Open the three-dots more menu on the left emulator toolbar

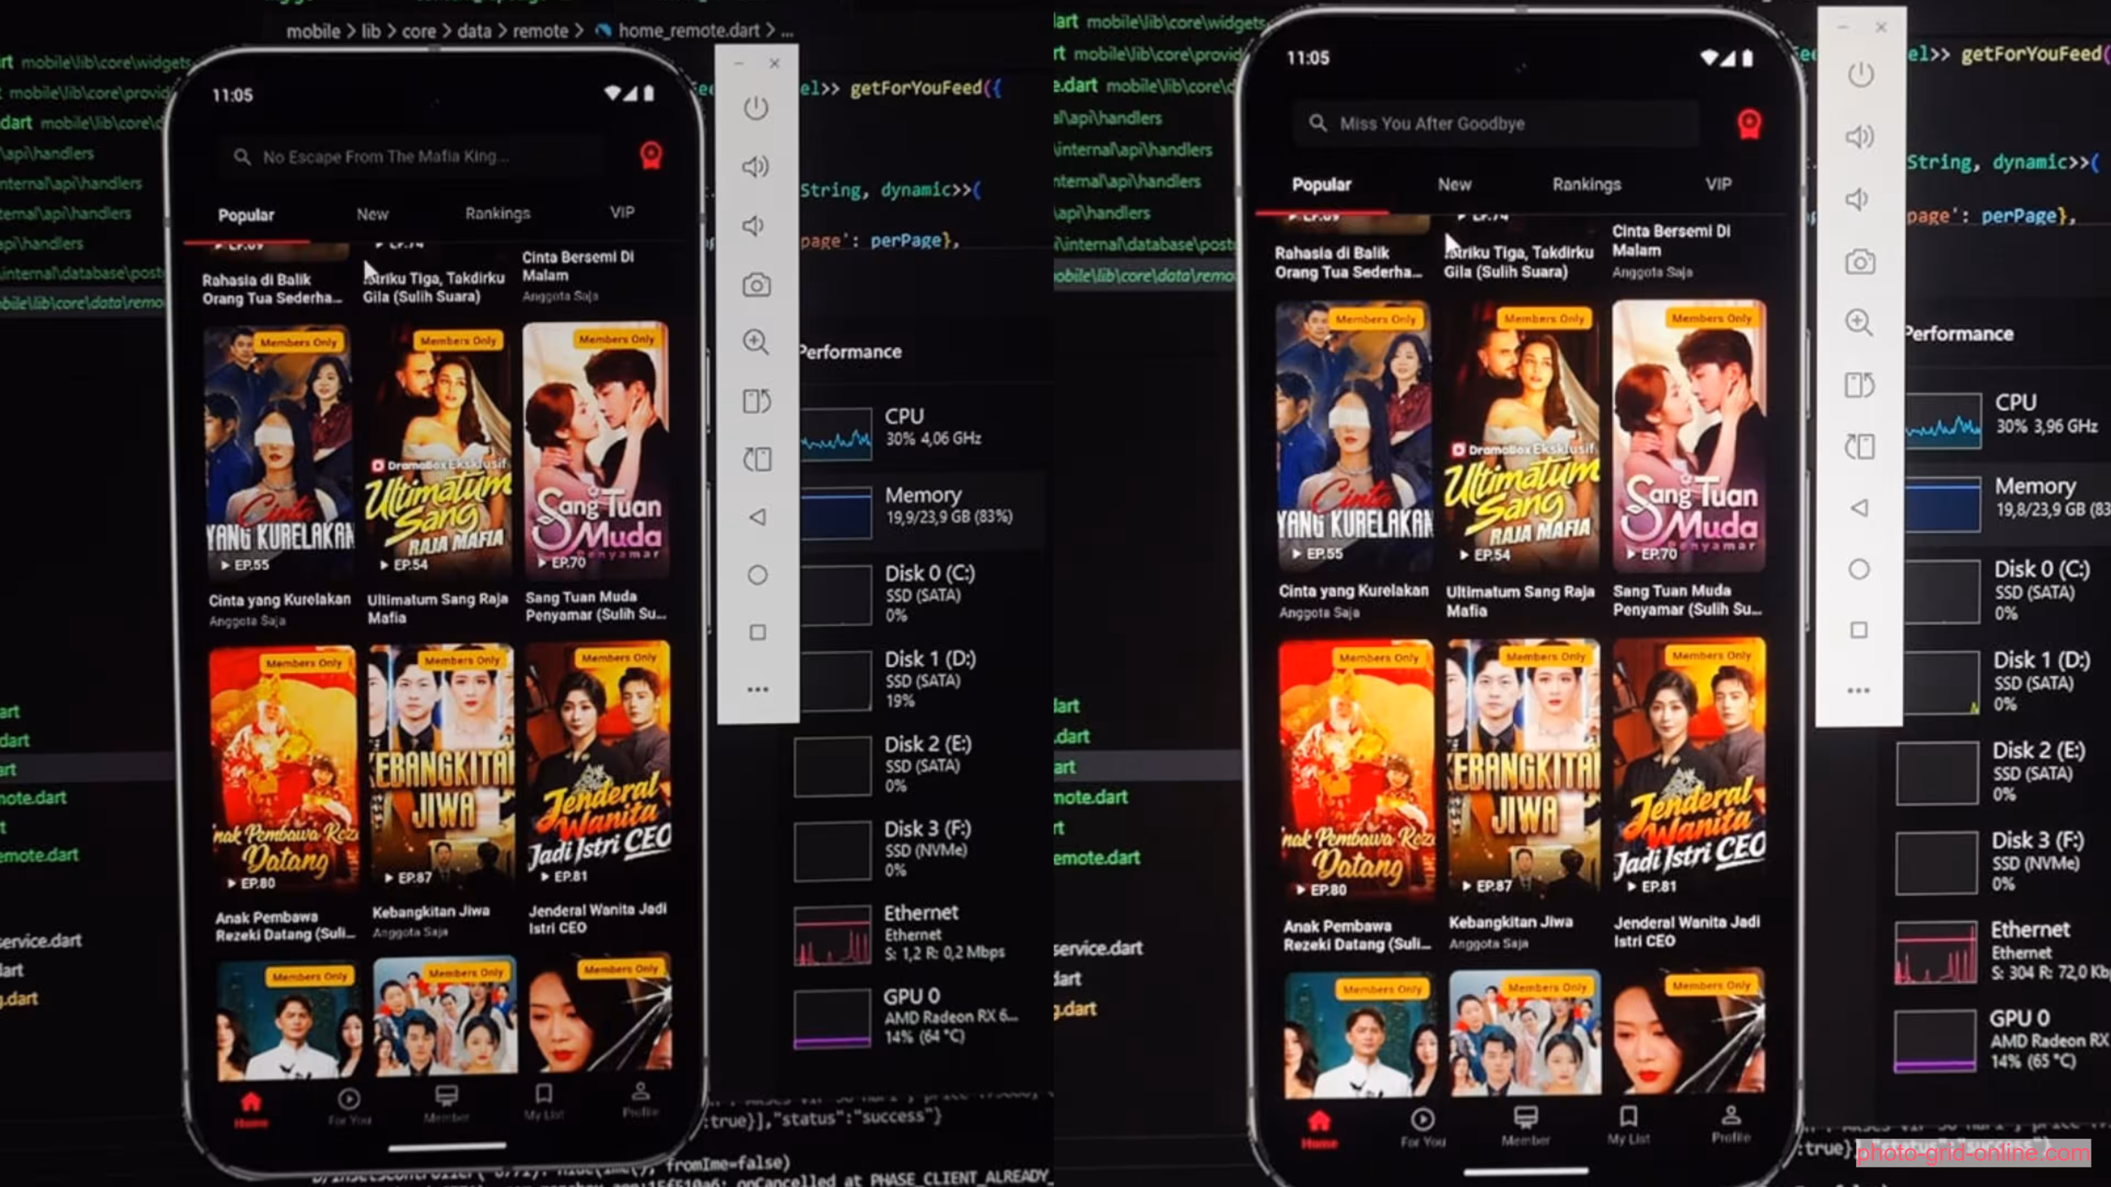[758, 690]
